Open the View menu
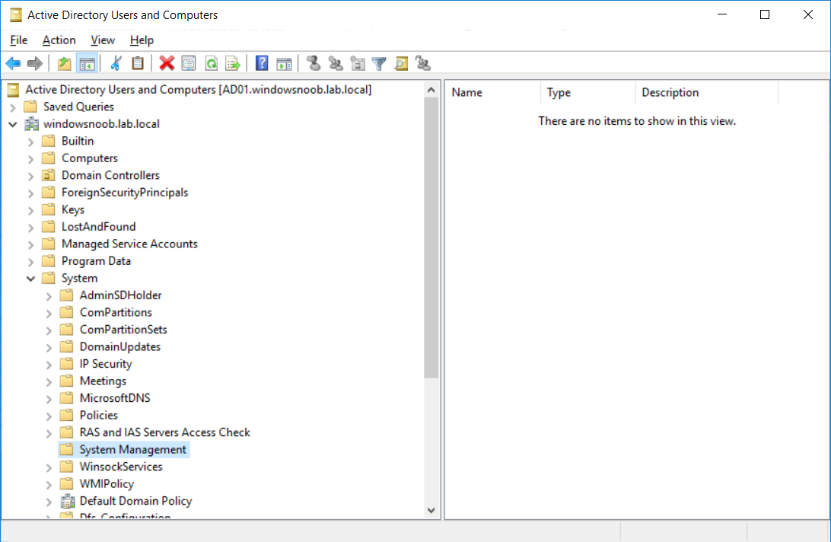The height and width of the screenshot is (542, 831). point(102,40)
